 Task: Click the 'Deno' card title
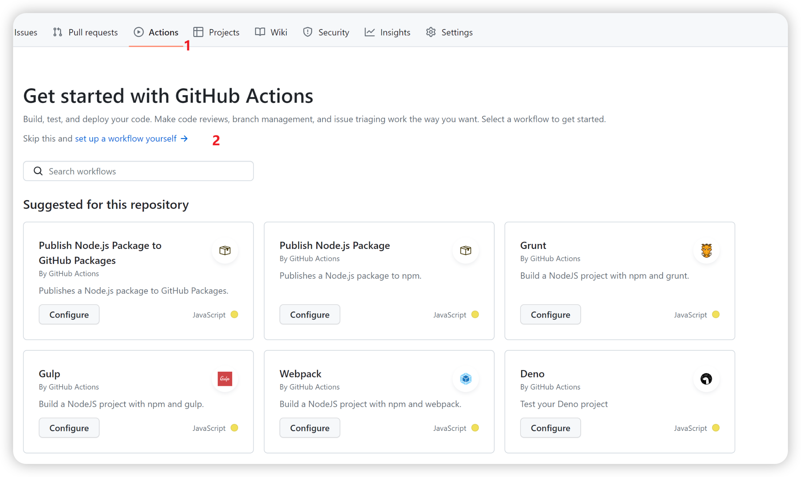[x=532, y=374]
